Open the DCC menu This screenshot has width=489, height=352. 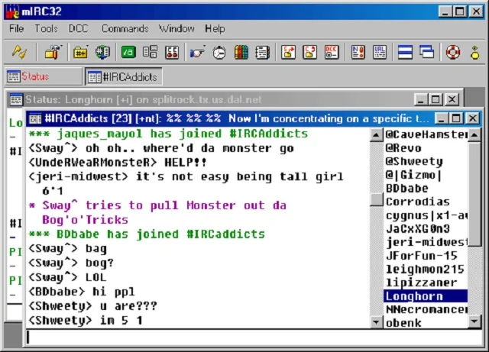tap(79, 28)
